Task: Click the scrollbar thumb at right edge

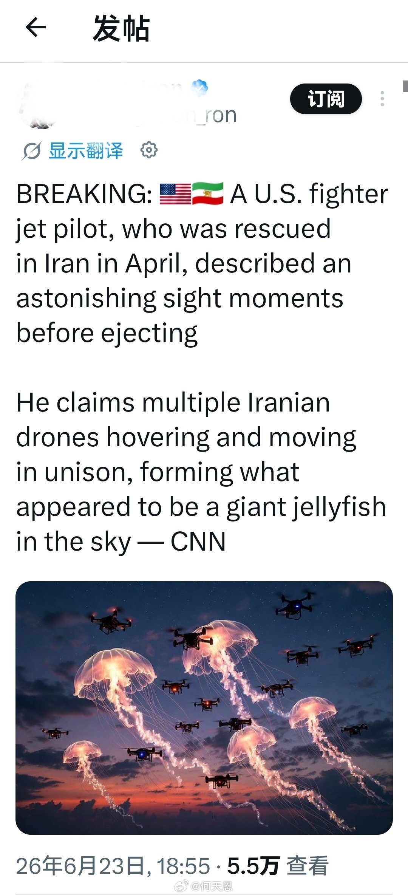Action: [x=405, y=86]
